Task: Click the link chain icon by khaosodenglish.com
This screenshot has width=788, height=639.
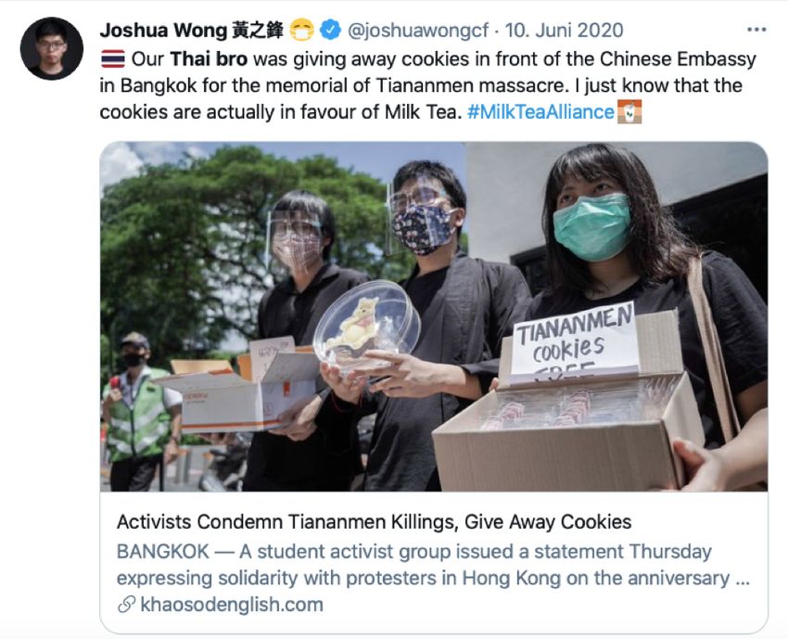Action: coord(126,604)
